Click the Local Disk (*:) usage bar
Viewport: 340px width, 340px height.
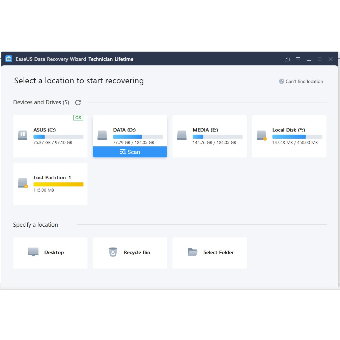point(297,137)
